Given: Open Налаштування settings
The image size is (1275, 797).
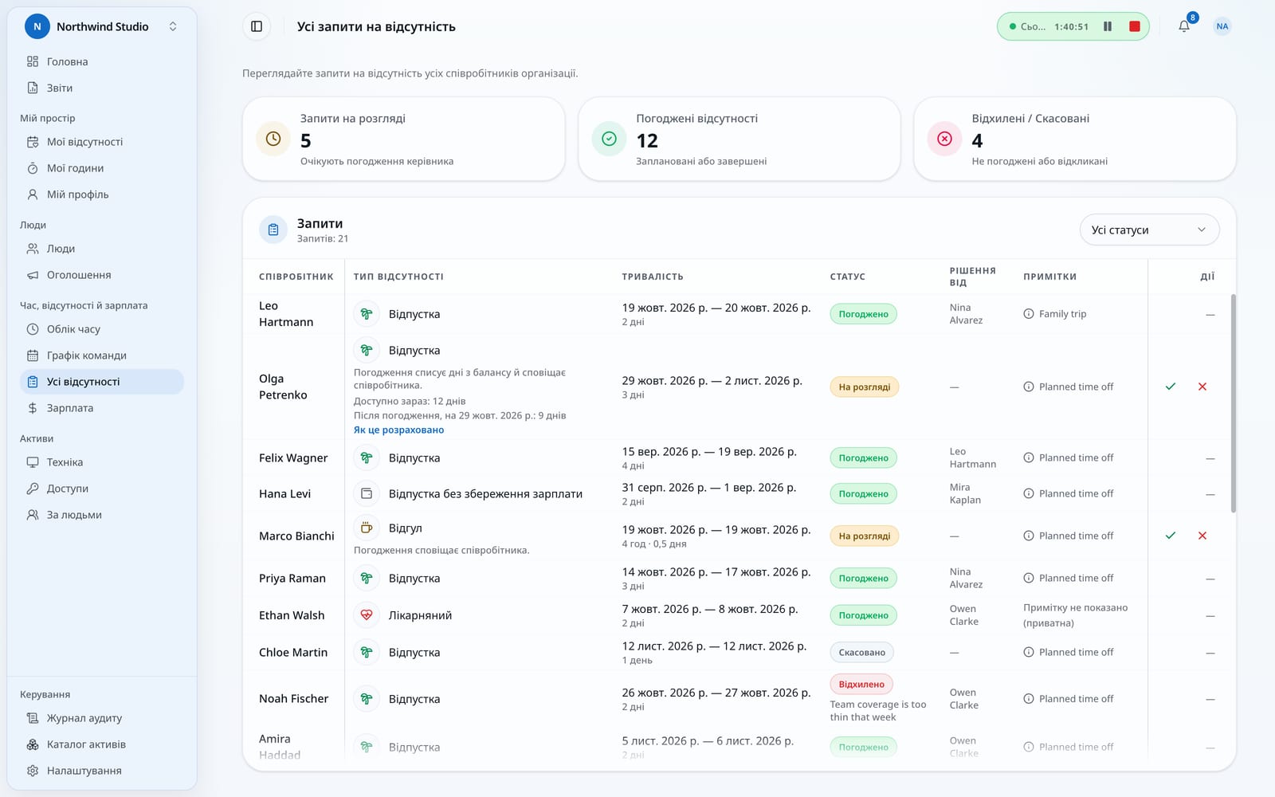Looking at the screenshot, I should click(x=102, y=771).
